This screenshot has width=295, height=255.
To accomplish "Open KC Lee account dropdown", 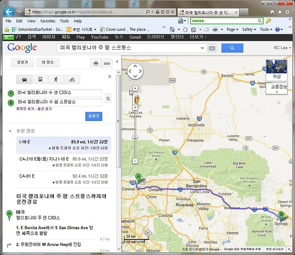I will click(282, 48).
